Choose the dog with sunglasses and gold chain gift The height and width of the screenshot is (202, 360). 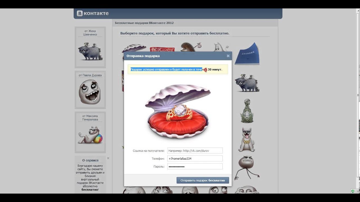(247, 139)
